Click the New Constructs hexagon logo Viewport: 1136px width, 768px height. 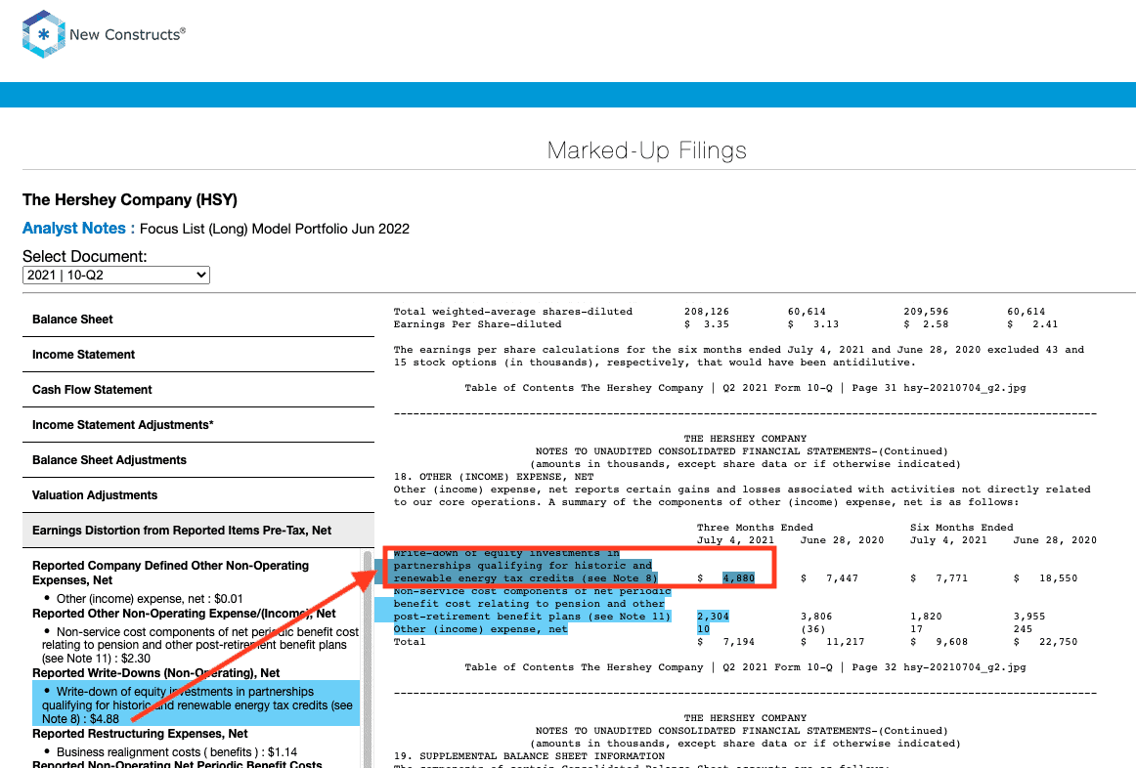(43, 34)
